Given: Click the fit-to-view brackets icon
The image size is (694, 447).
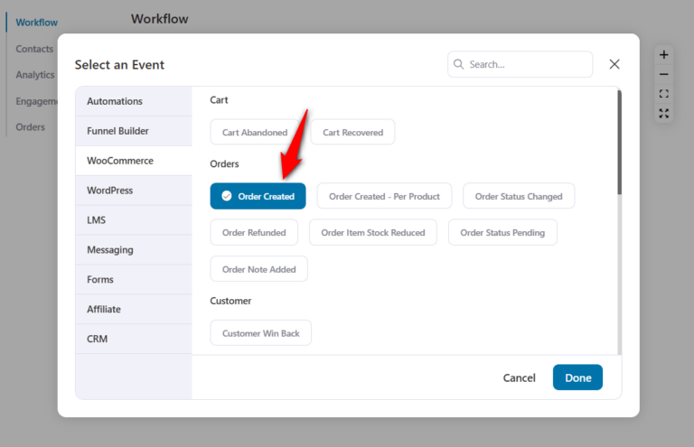Looking at the screenshot, I should click(x=663, y=94).
